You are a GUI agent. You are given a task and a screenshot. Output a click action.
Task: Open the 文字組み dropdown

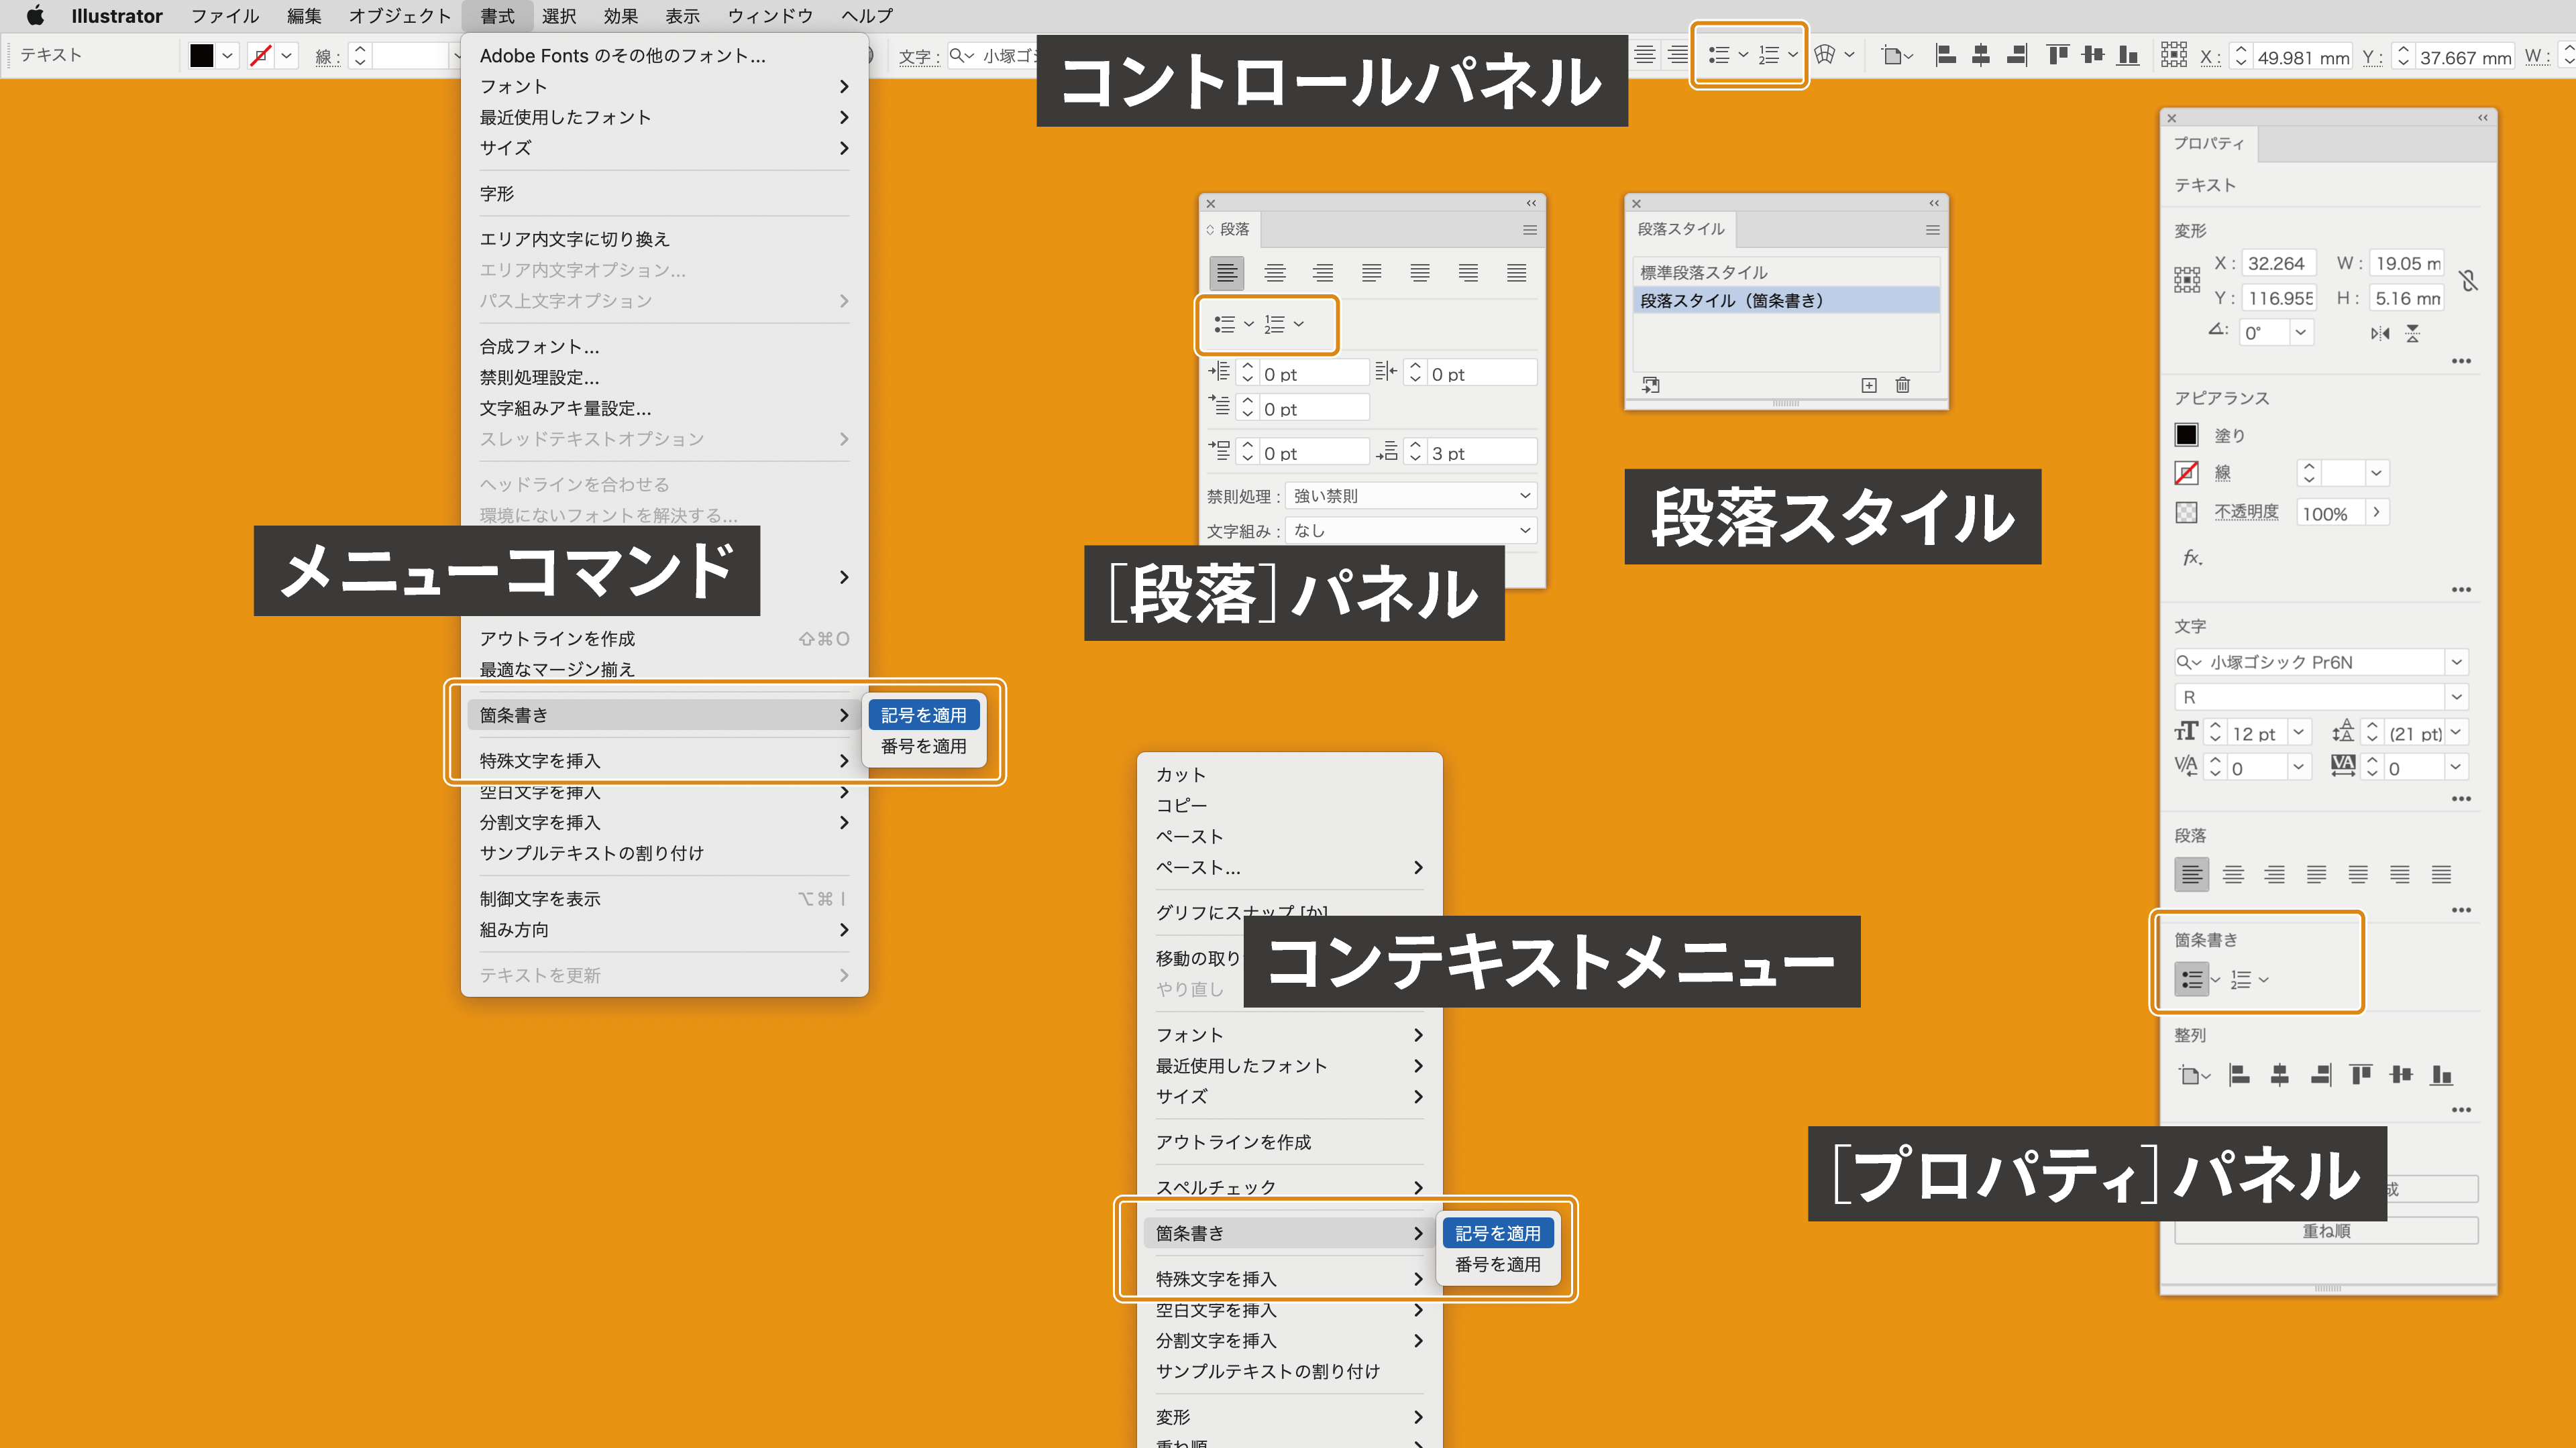1411,531
